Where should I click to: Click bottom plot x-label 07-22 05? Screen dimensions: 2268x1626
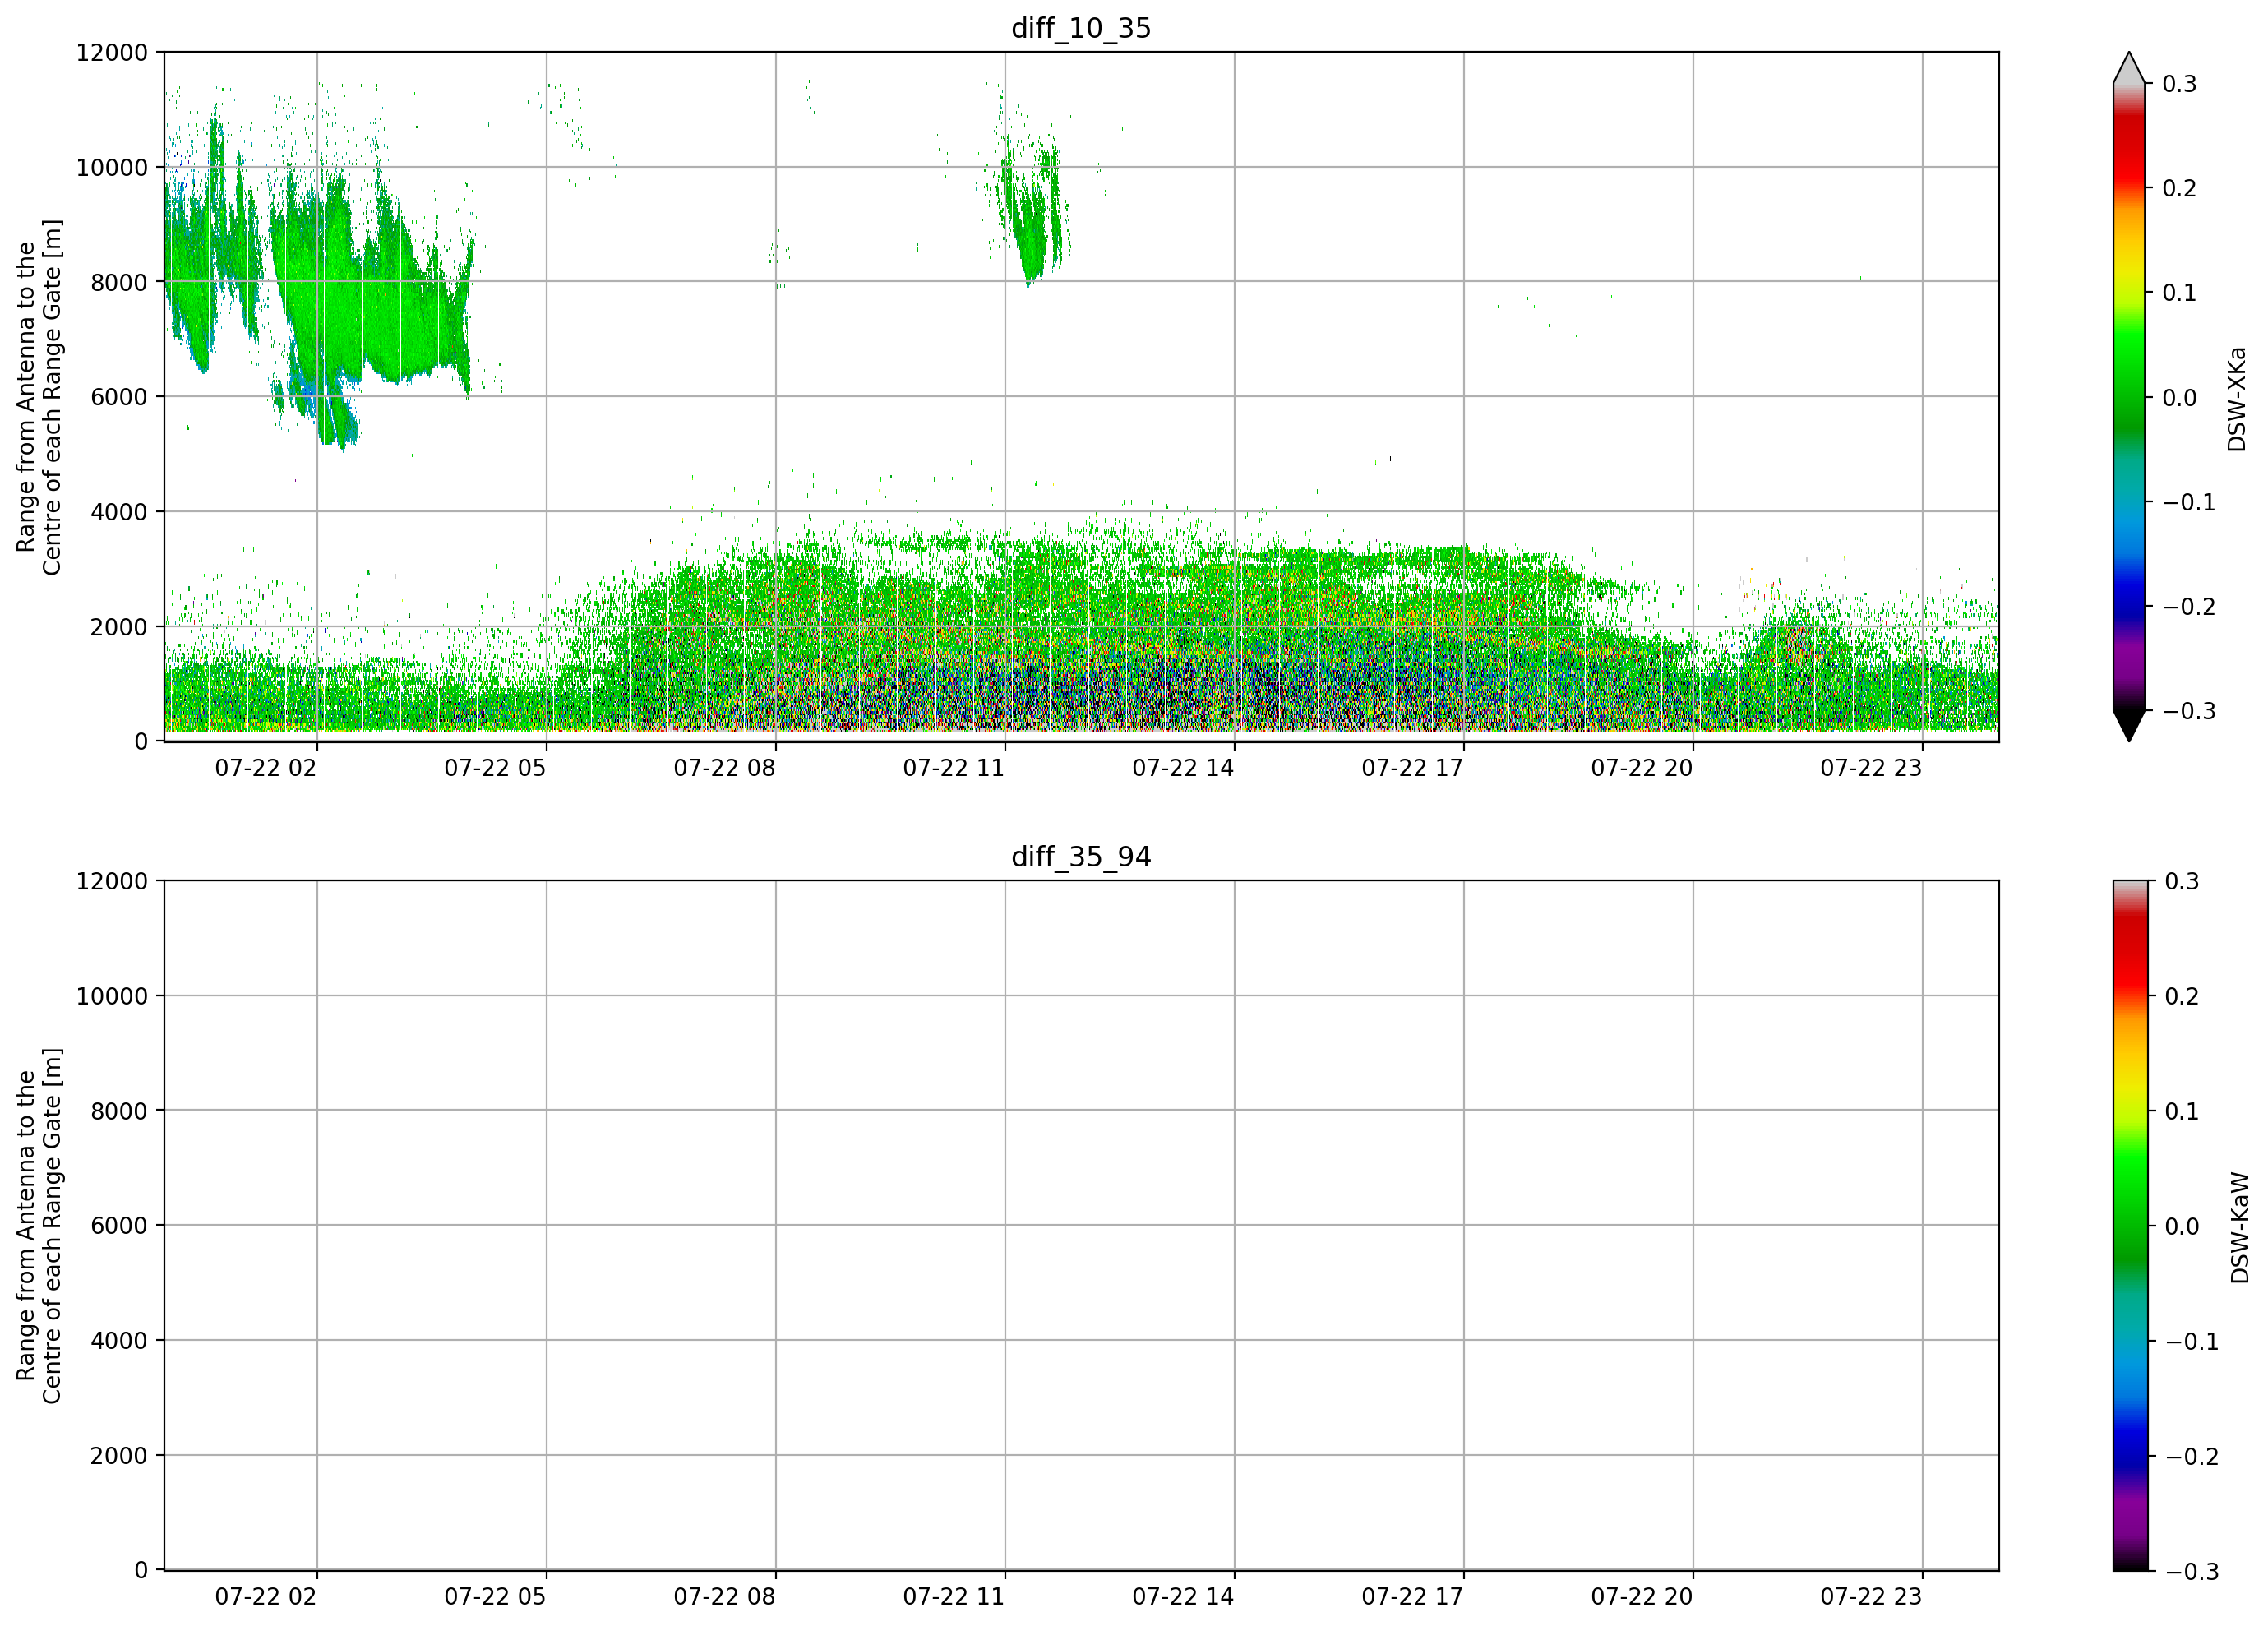(495, 1597)
